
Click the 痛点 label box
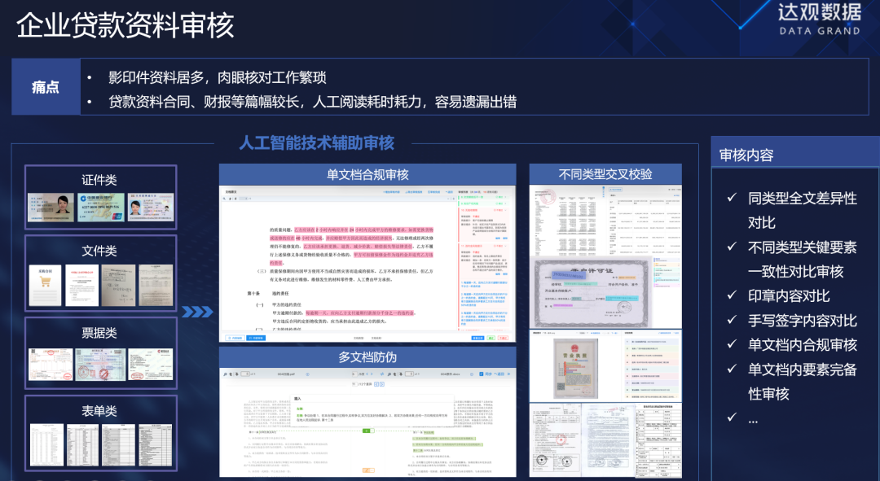click(x=46, y=87)
